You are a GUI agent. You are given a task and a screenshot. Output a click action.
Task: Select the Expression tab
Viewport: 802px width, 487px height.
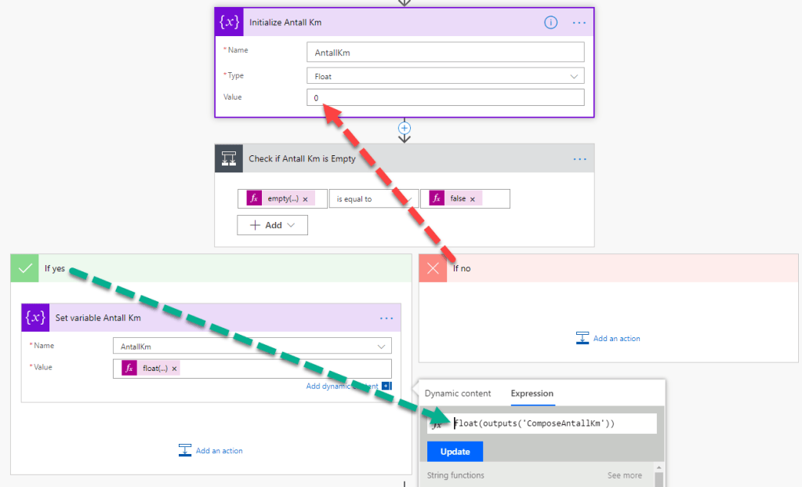click(x=532, y=394)
